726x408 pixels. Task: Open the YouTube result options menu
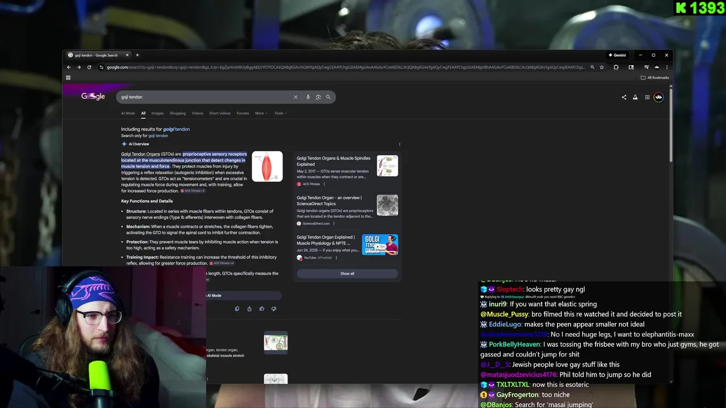(x=336, y=258)
